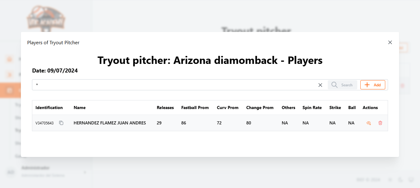Viewport: 420px width, 188px height.
Task: Click the orange edit icon in Actions
Action: click(x=369, y=123)
